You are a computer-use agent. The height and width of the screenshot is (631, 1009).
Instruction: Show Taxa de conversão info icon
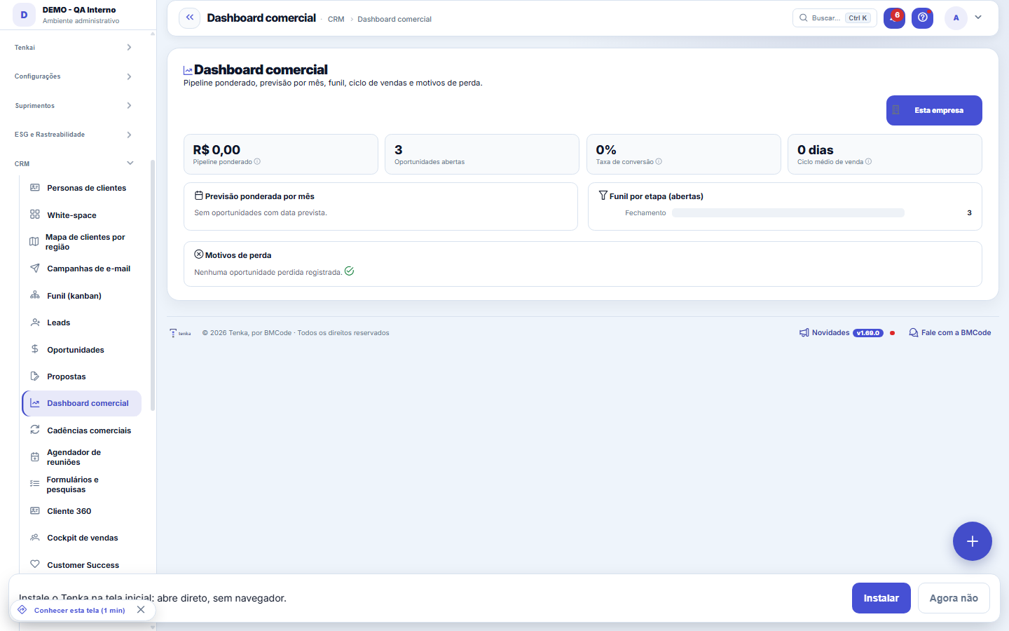[659, 162]
